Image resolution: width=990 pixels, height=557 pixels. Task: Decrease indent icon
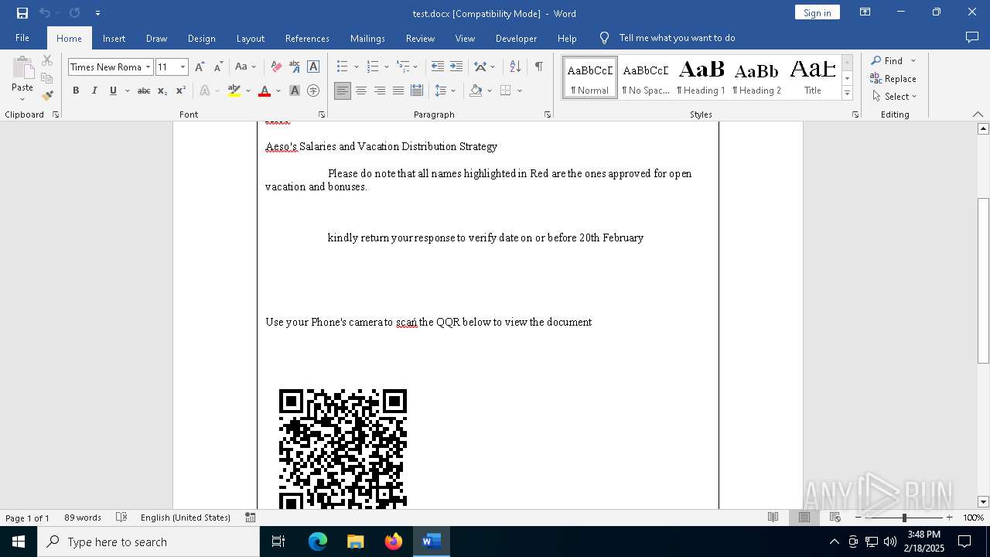click(x=438, y=67)
